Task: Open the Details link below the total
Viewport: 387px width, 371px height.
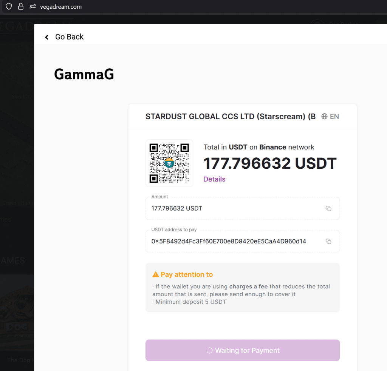Action: [214, 179]
